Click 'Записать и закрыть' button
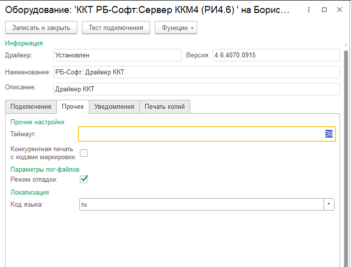 (x=41, y=27)
